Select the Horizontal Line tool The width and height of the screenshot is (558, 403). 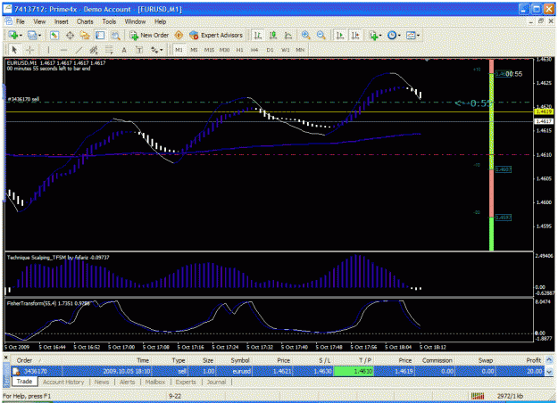coord(63,50)
